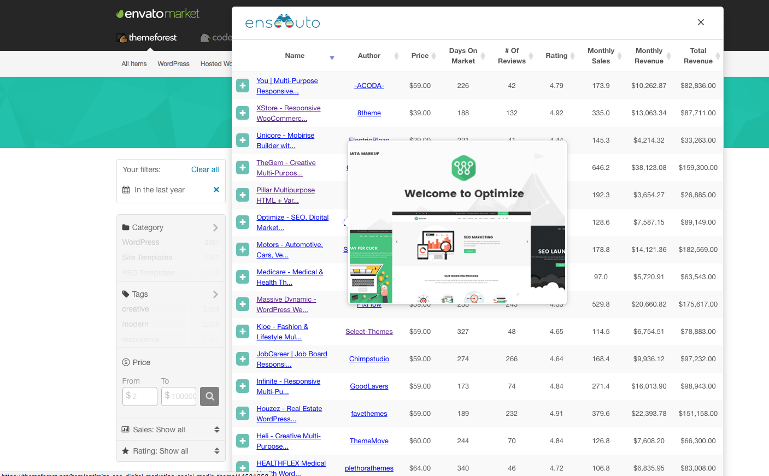Open Houzez Real Estate WordPress link
The width and height of the screenshot is (769, 476).
[x=289, y=414]
